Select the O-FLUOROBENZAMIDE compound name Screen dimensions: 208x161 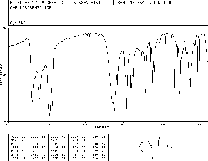(x=31, y=8)
